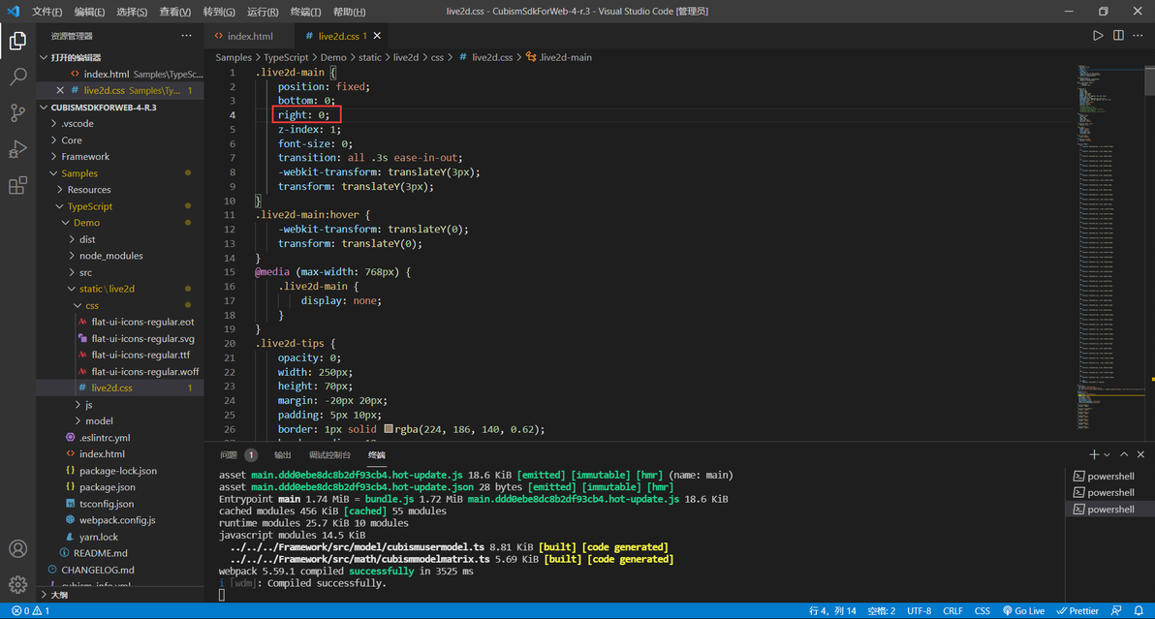This screenshot has width=1155, height=619.
Task: Open the feedback icon in status bar
Action: tap(1116, 611)
